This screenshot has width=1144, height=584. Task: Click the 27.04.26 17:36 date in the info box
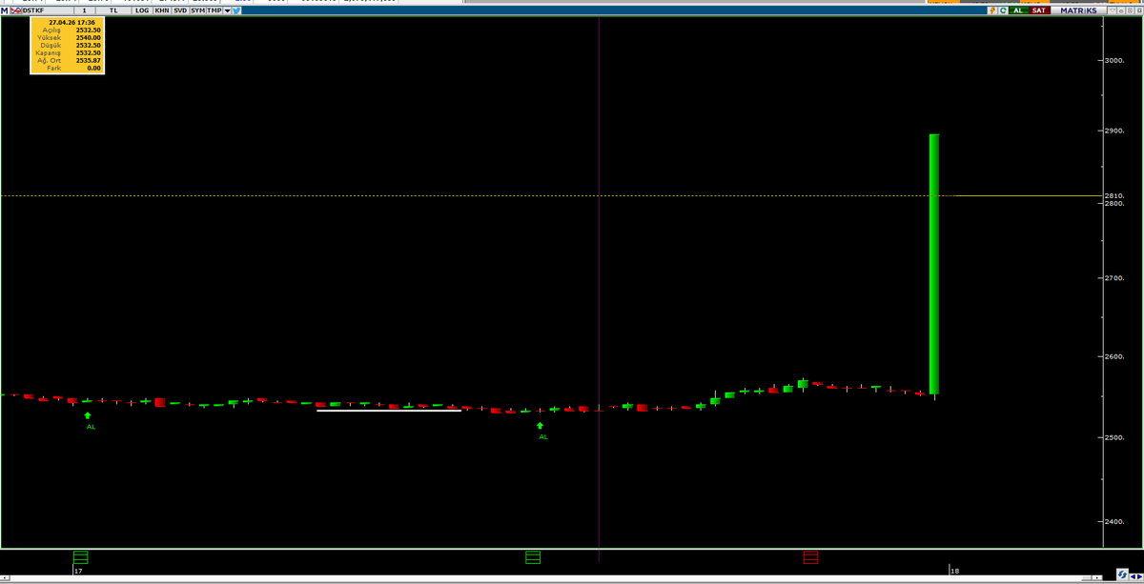[x=71, y=22]
